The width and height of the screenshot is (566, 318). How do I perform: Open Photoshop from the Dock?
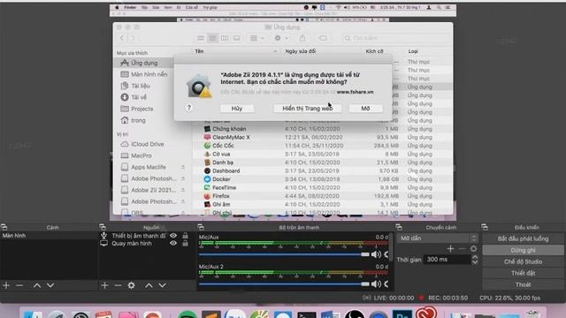pyautogui.click(x=402, y=314)
